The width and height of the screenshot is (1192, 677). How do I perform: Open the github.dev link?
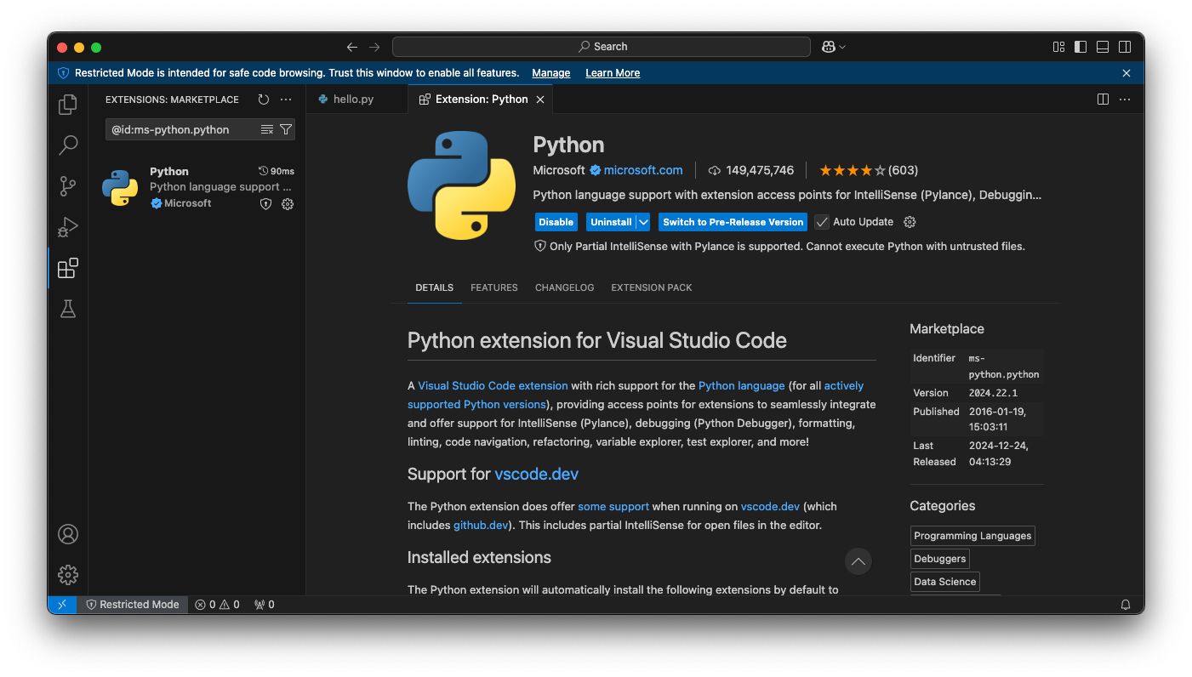pyautogui.click(x=481, y=525)
